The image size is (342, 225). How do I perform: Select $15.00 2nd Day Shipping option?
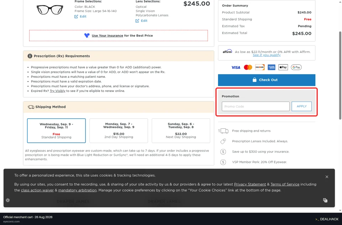pos(119,131)
